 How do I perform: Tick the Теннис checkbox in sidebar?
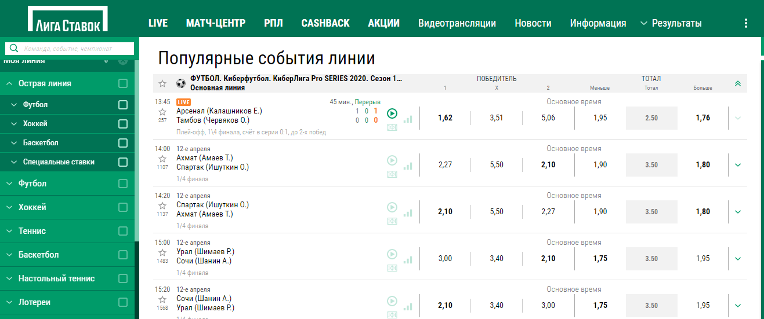click(x=123, y=231)
